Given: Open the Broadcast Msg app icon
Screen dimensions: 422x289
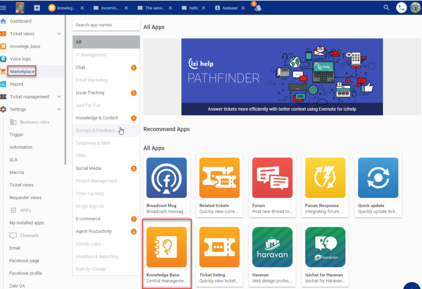Looking at the screenshot, I should click(x=166, y=178).
